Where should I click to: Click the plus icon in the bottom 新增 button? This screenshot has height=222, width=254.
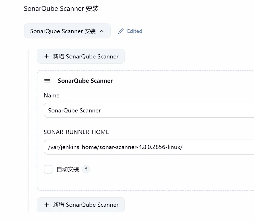tap(47, 205)
